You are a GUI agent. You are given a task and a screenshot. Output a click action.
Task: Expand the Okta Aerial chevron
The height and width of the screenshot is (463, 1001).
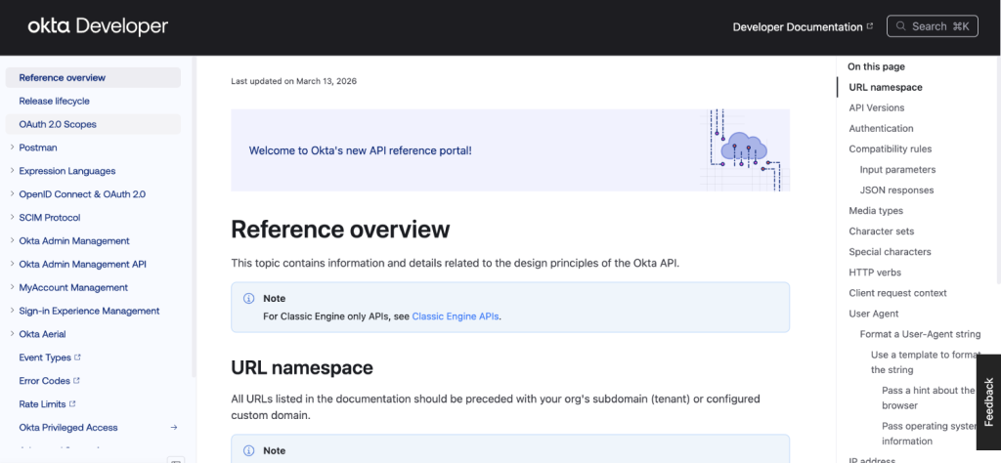[12, 333]
